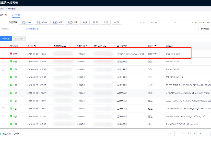Image resolution: width=211 pixels, height=141 pixels.
Task: Click the 原始sql column header
Action: tap(169, 46)
